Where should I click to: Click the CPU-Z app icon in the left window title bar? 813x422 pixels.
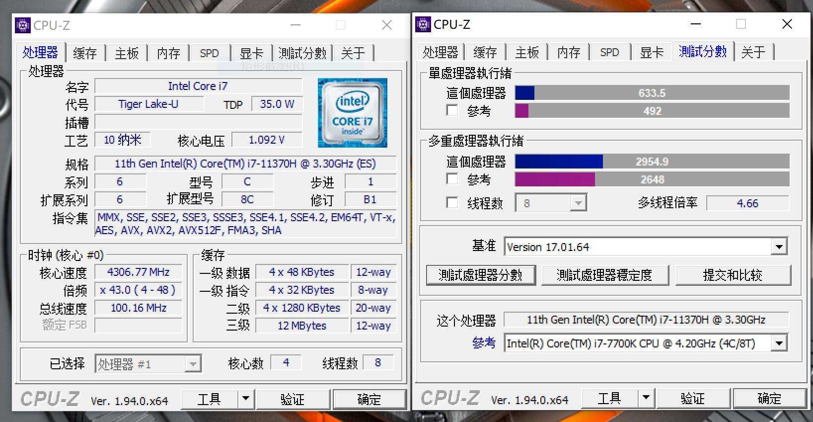point(22,25)
